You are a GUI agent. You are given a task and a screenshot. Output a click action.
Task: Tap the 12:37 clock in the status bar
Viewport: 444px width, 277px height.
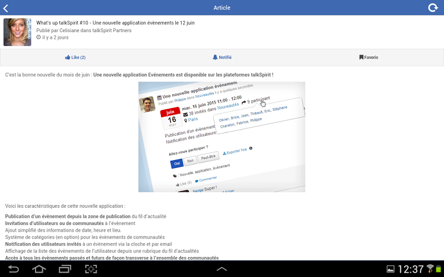click(411, 269)
